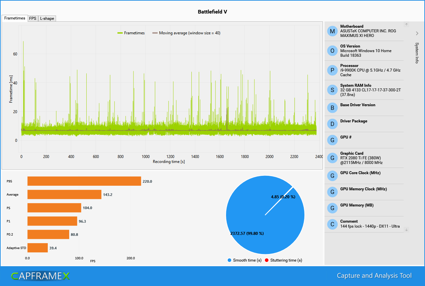Screen dimensions: 425x286
Task: Click the scroll down arrow in system info list
Action: (x=407, y=230)
